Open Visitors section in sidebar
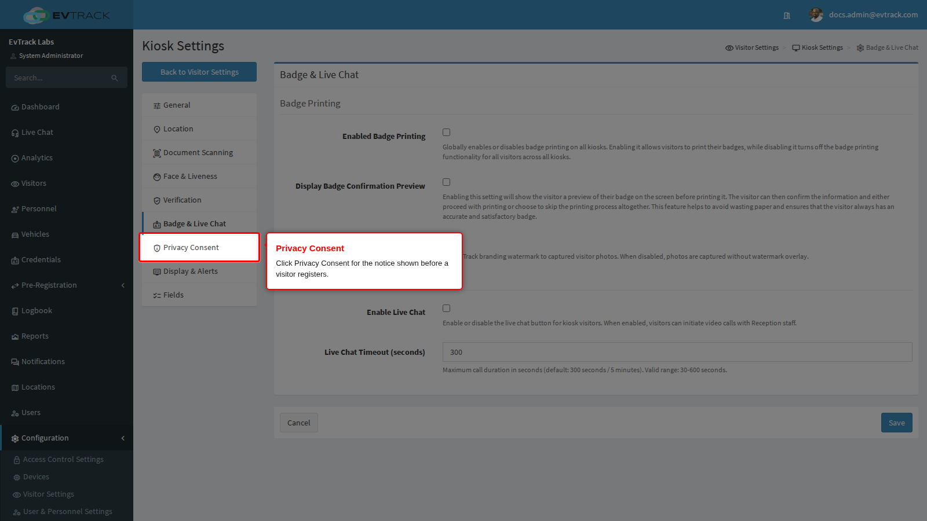 (67, 184)
